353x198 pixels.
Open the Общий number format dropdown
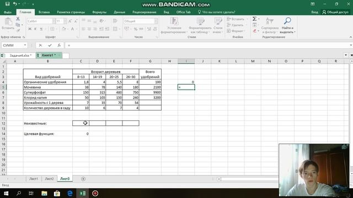[156, 21]
